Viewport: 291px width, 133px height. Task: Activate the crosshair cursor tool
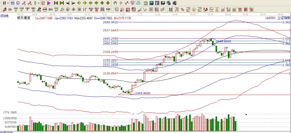pos(121,3)
